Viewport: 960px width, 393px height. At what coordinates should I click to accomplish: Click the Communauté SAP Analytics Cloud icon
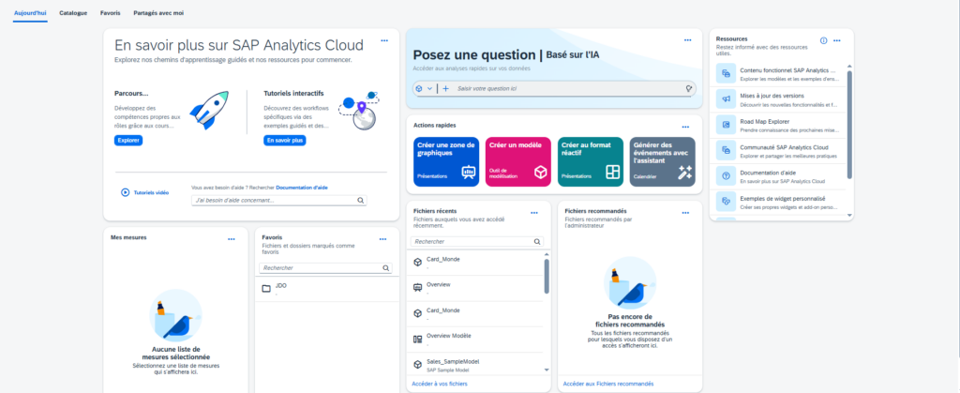pyautogui.click(x=727, y=151)
